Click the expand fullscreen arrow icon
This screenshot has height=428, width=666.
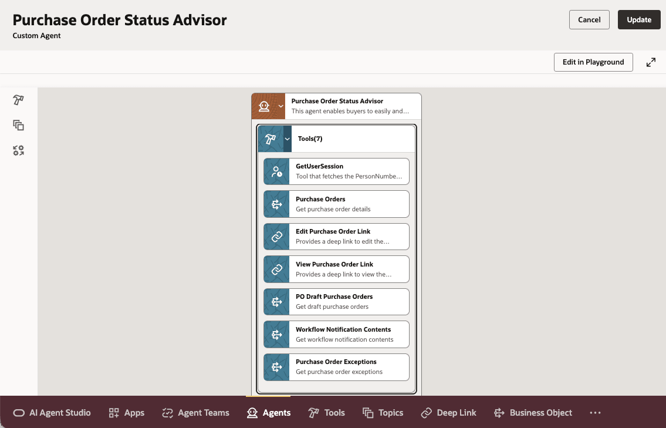[x=651, y=62]
